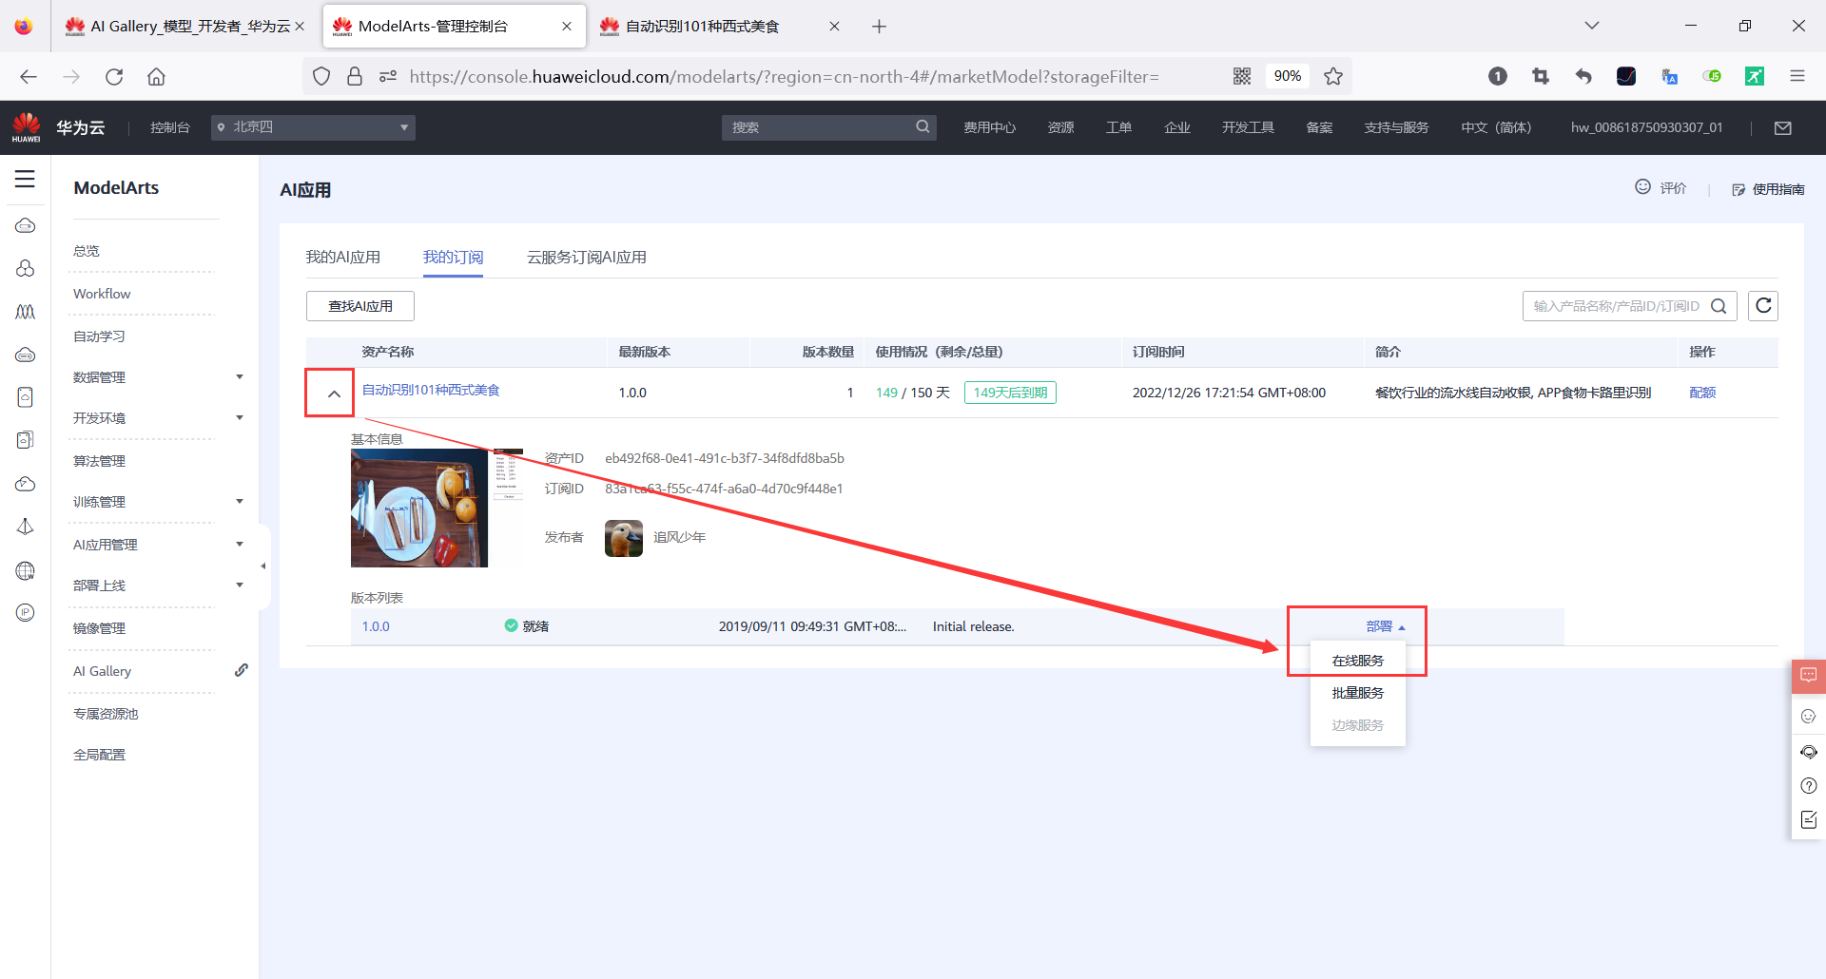Open 镜像管理 in the sidebar
Viewport: 1826px width, 979px height.
[x=99, y=628]
